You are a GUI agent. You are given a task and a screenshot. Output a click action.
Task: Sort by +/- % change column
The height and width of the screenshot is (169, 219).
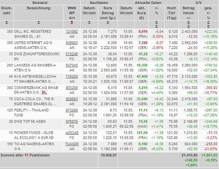tap(156, 24)
